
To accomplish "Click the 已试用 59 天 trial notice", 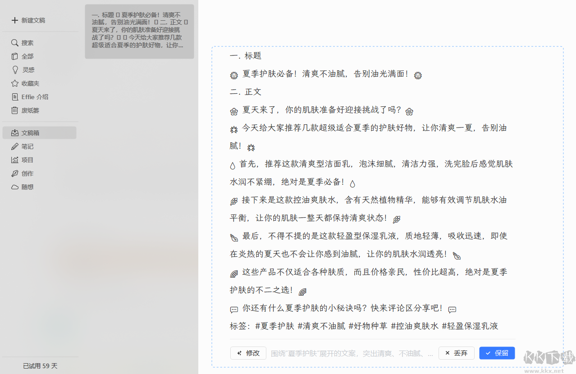I will 40,366.
